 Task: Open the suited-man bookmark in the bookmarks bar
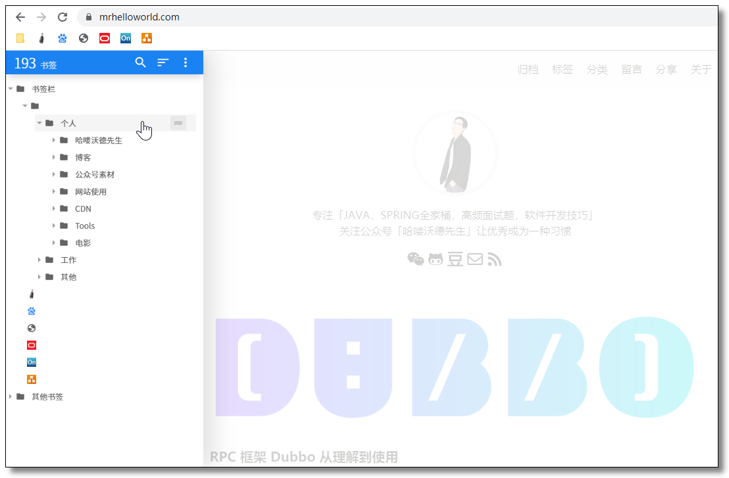tap(41, 38)
